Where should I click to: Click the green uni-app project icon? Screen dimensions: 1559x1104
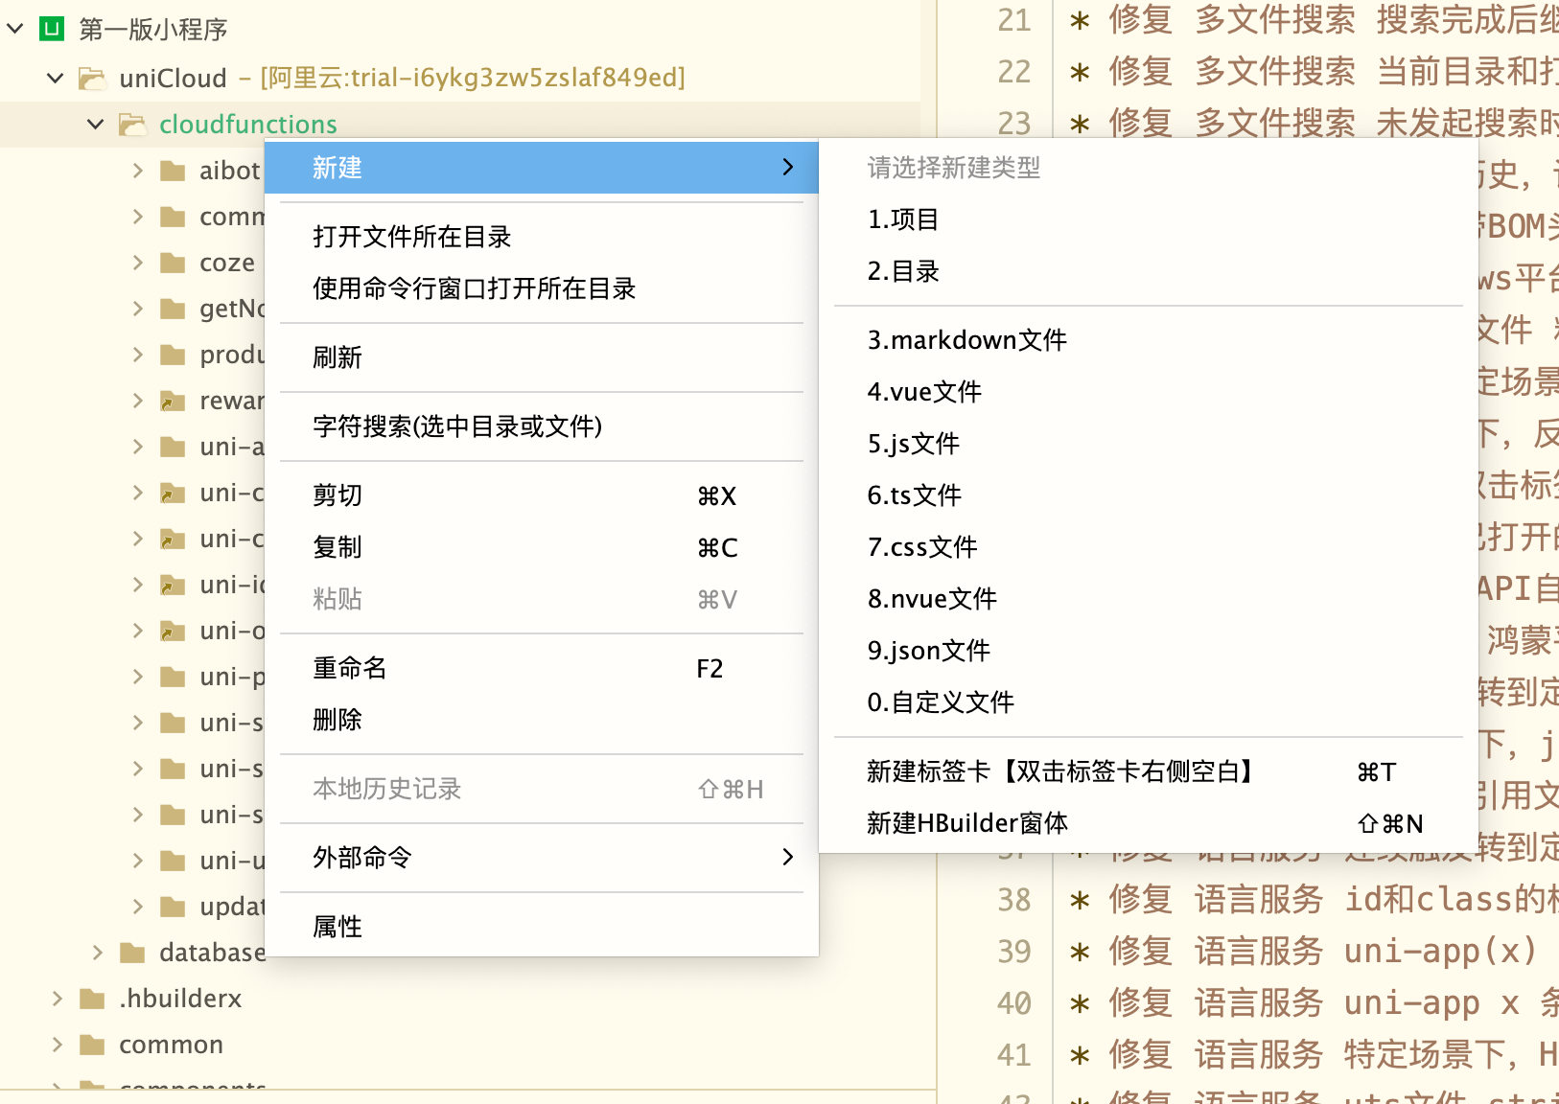(x=51, y=29)
